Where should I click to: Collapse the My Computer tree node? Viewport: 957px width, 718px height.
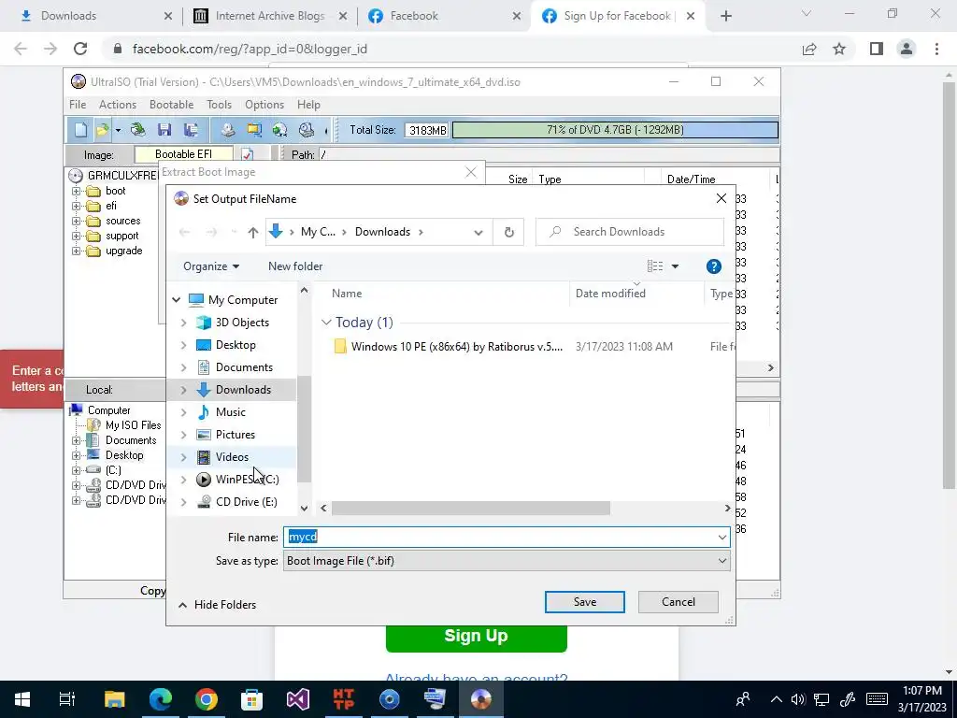(x=177, y=300)
